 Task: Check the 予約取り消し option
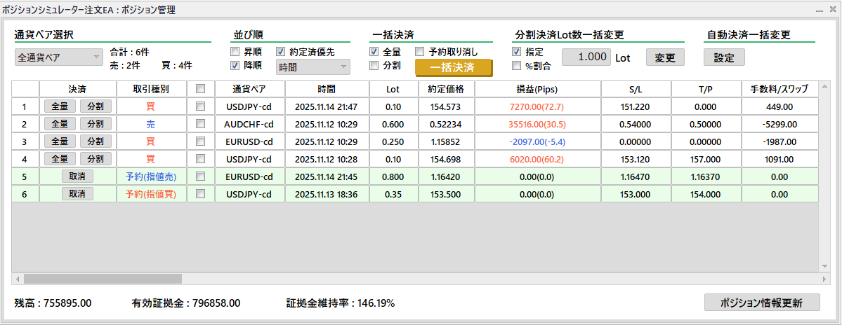tap(420, 52)
